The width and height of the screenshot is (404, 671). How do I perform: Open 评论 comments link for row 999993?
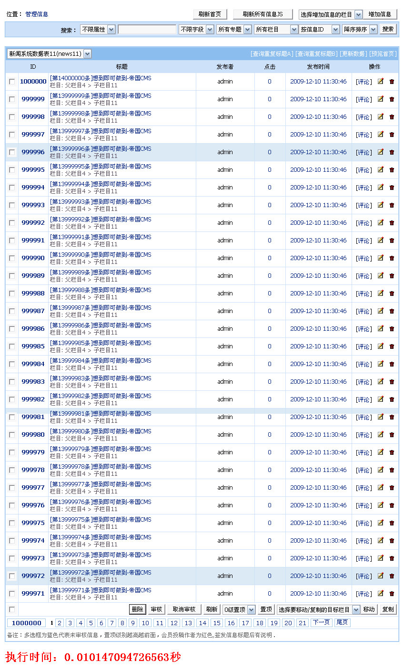[x=364, y=205]
